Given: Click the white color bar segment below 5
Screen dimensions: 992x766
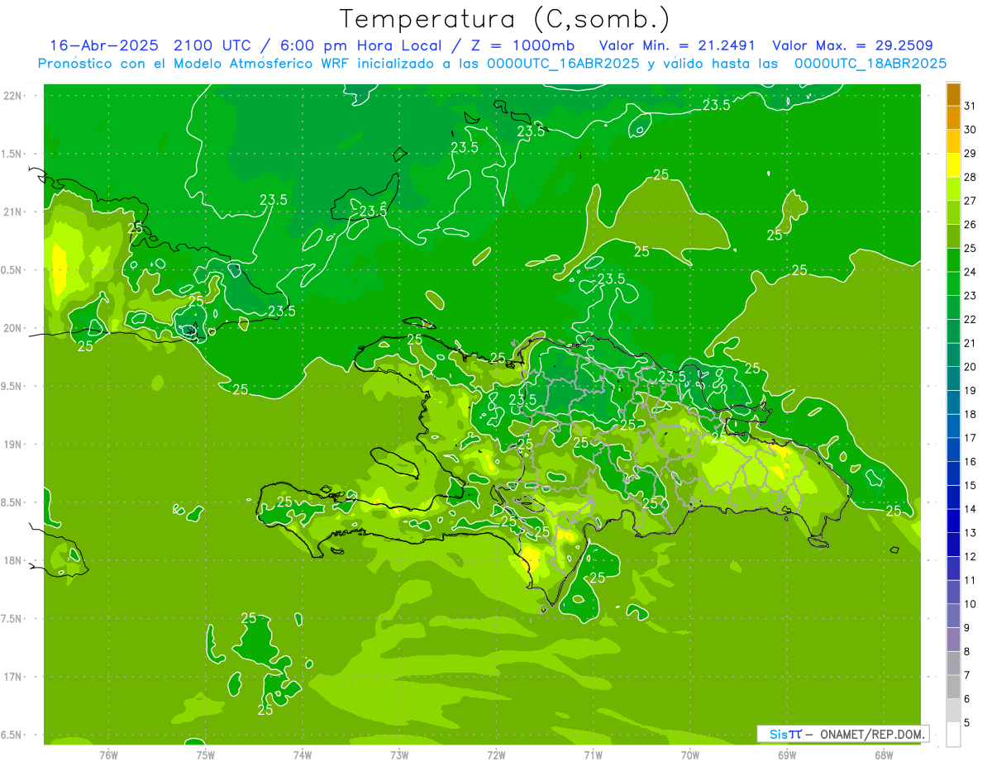Looking at the screenshot, I should point(953,734).
